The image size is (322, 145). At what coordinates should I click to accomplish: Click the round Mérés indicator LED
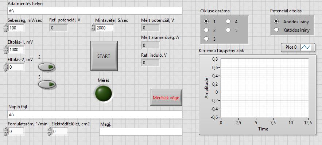tap(104, 93)
